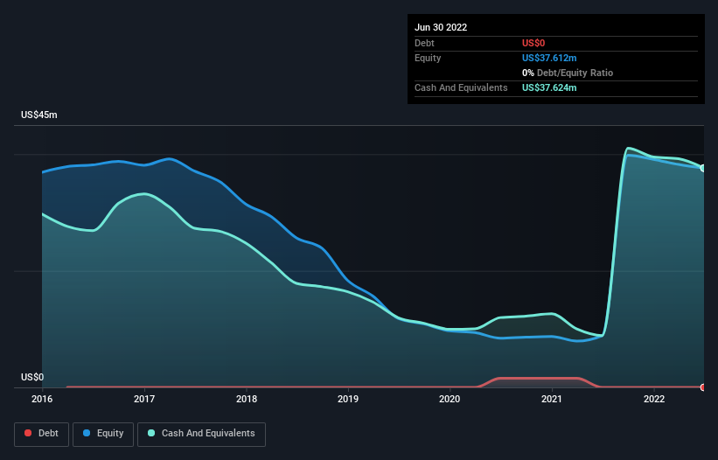
Task: Toggle the Cash And Equivalents legend button
Action: coord(201,434)
